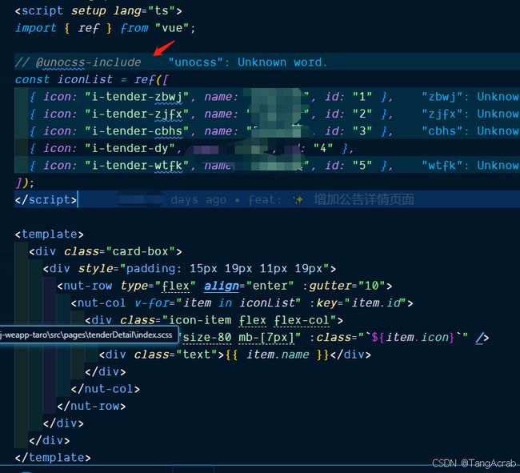The width and height of the screenshot is (520, 473).
Task: Click the id value "3"
Action: click(362, 131)
